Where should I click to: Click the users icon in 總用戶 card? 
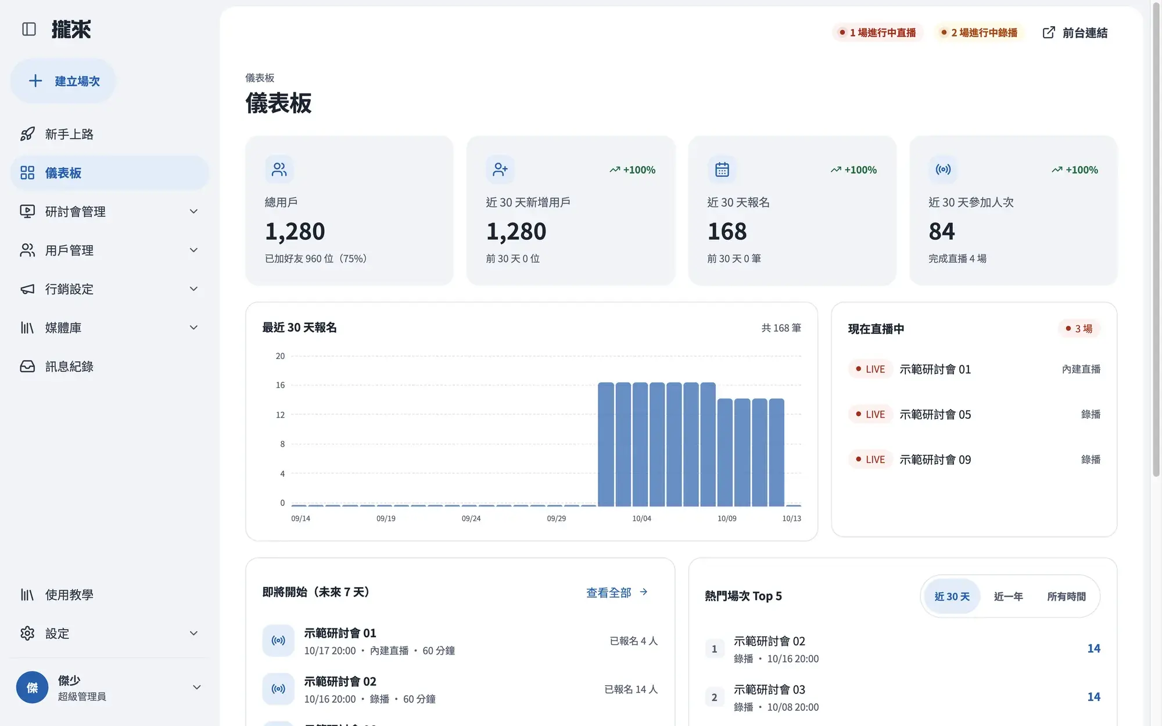point(279,169)
